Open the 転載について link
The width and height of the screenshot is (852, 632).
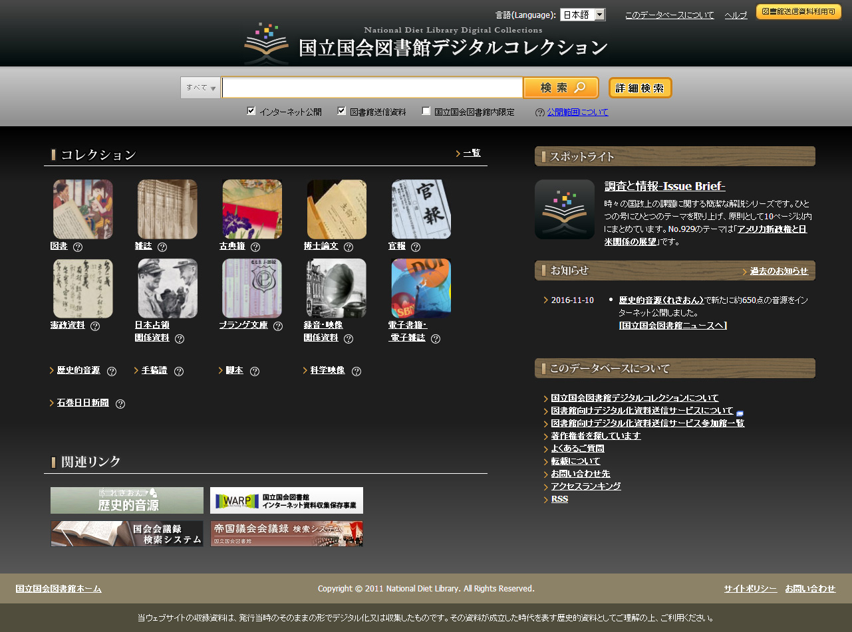[x=576, y=461]
